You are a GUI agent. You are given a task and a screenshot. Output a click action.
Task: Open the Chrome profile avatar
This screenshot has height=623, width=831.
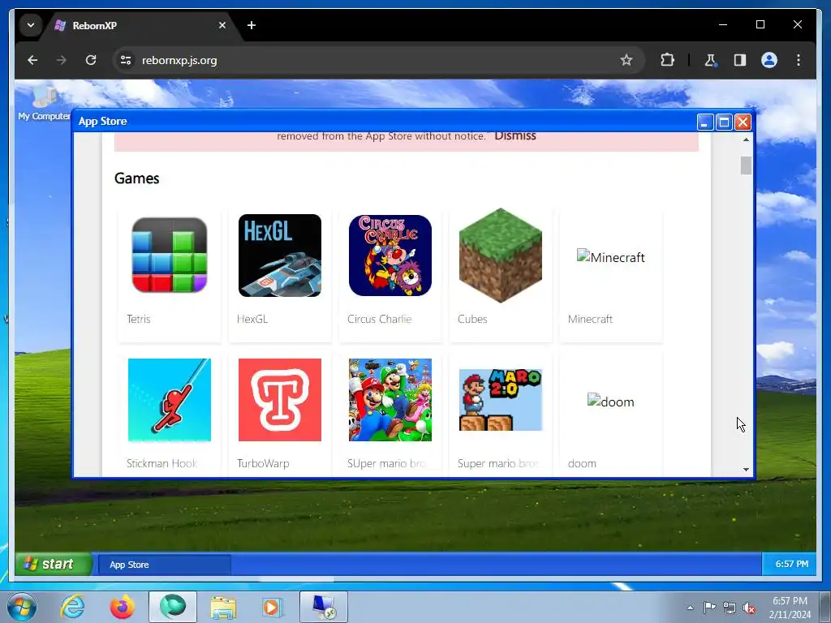(x=769, y=60)
